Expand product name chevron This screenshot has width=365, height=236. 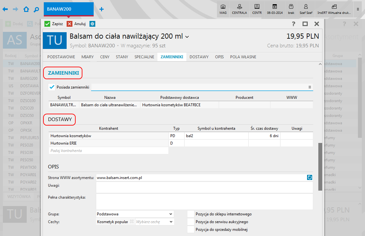187,37
